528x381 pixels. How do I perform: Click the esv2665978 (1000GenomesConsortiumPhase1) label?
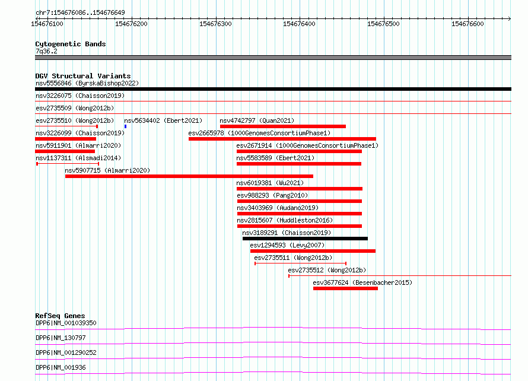coord(259,133)
